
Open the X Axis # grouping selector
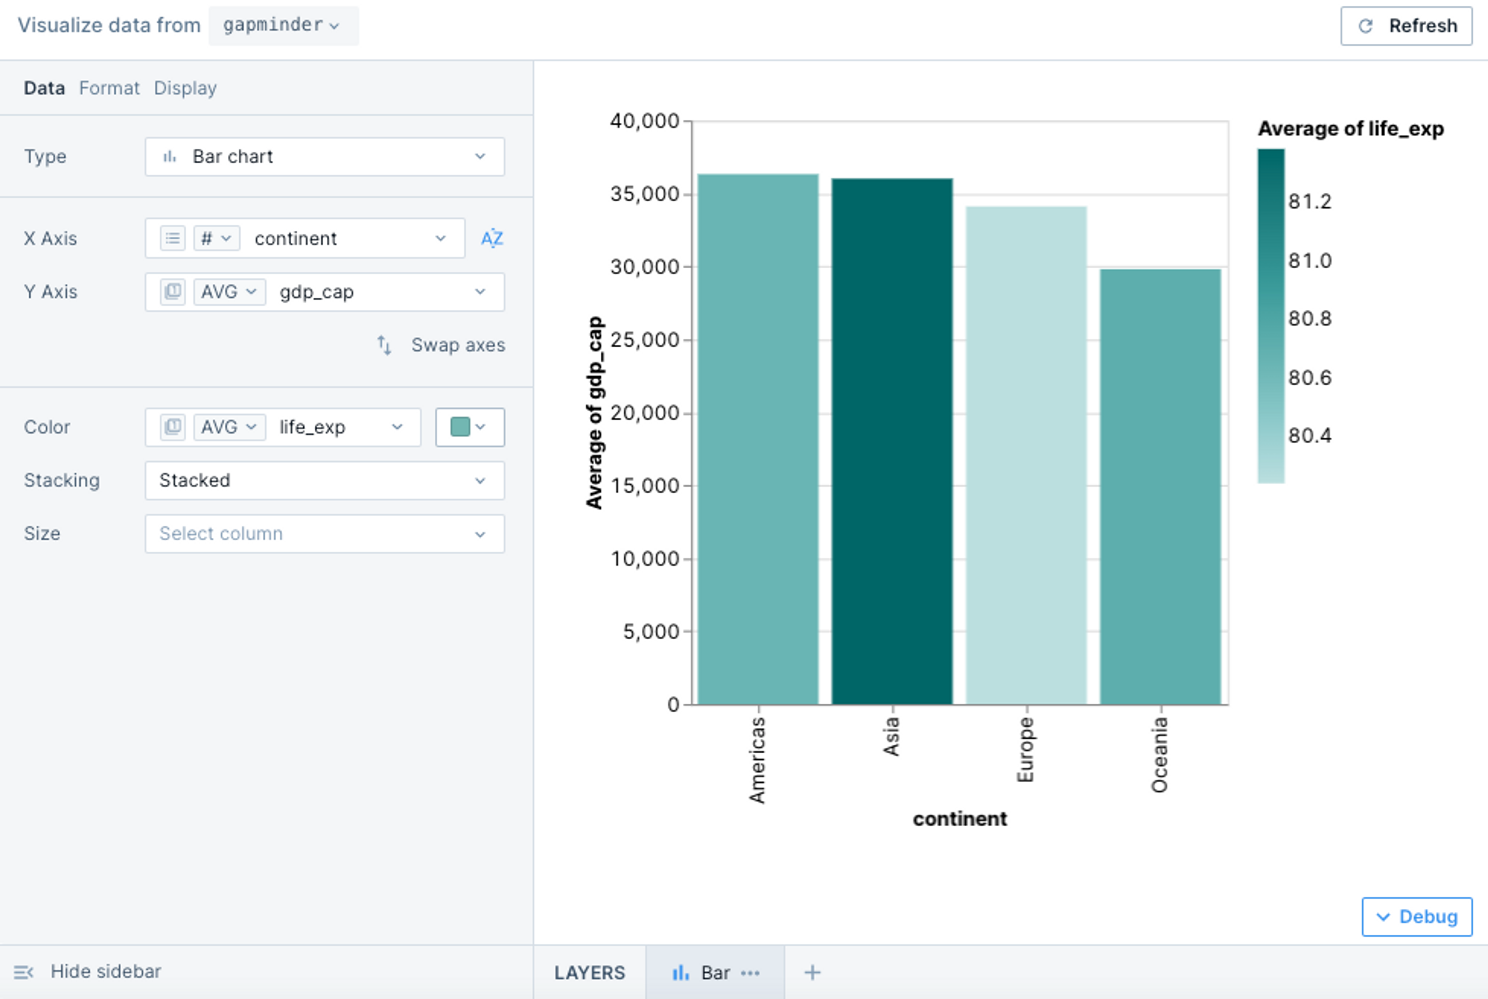(216, 238)
